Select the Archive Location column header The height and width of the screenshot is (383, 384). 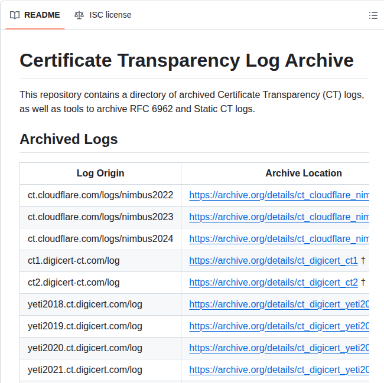click(x=275, y=173)
